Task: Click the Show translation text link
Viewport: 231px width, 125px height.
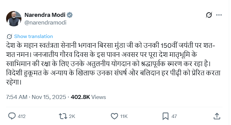Action: [33, 36]
